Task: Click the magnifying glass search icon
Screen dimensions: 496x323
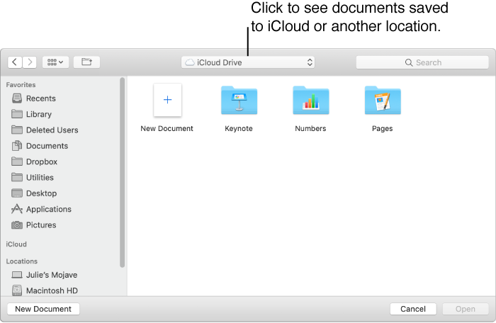Action: click(409, 62)
